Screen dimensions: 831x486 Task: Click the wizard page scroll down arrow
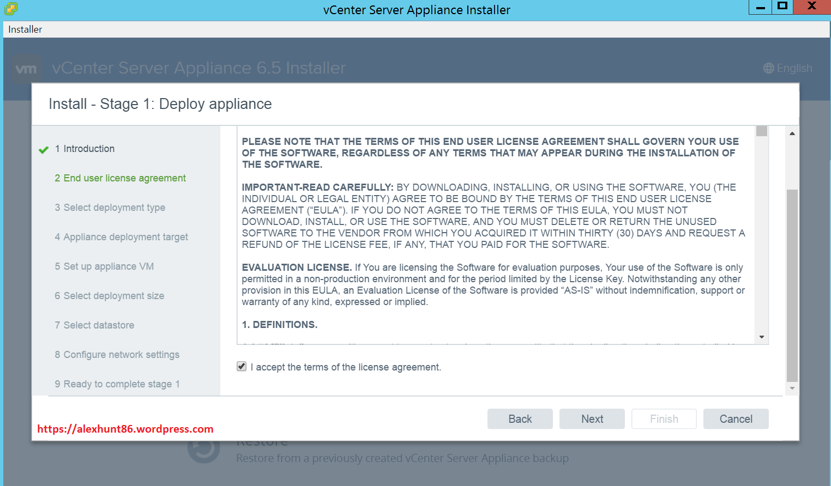click(792, 388)
